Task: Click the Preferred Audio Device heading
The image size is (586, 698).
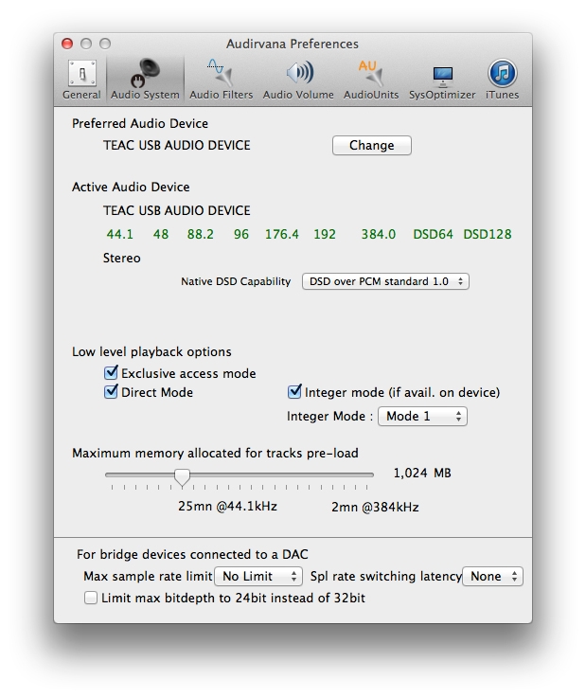Action: pos(140,123)
